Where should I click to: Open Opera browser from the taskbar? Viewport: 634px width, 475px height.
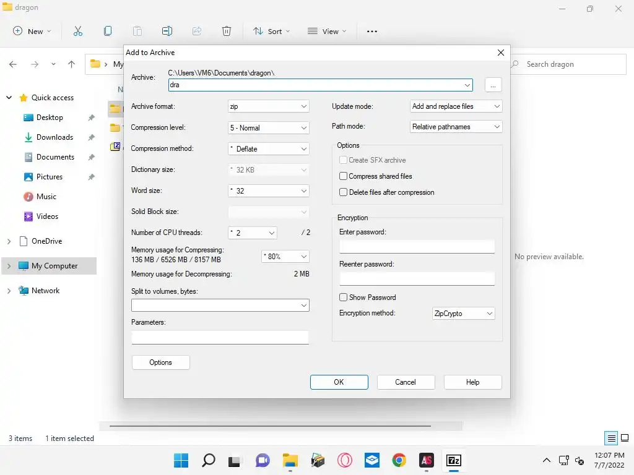345,460
